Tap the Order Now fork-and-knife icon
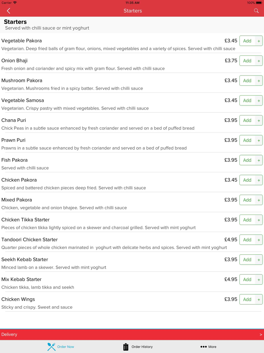Viewport: 264px width, 353px height. tap(51, 347)
